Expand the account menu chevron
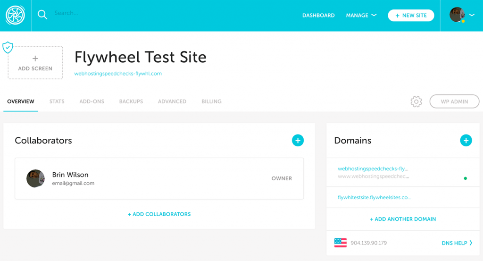483x261 pixels. point(472,15)
